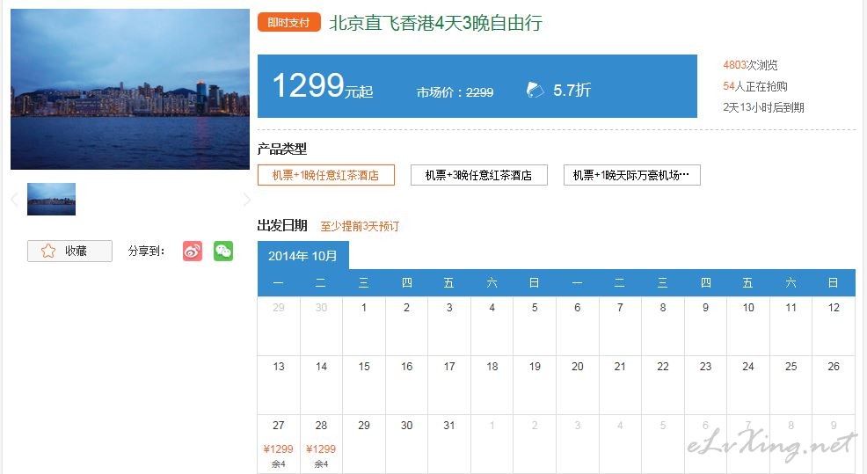Click the 分享到 label
867x474 pixels.
(x=147, y=252)
